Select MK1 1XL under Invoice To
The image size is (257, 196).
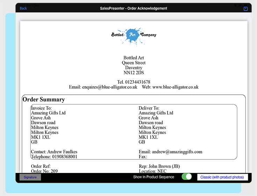[41, 137]
